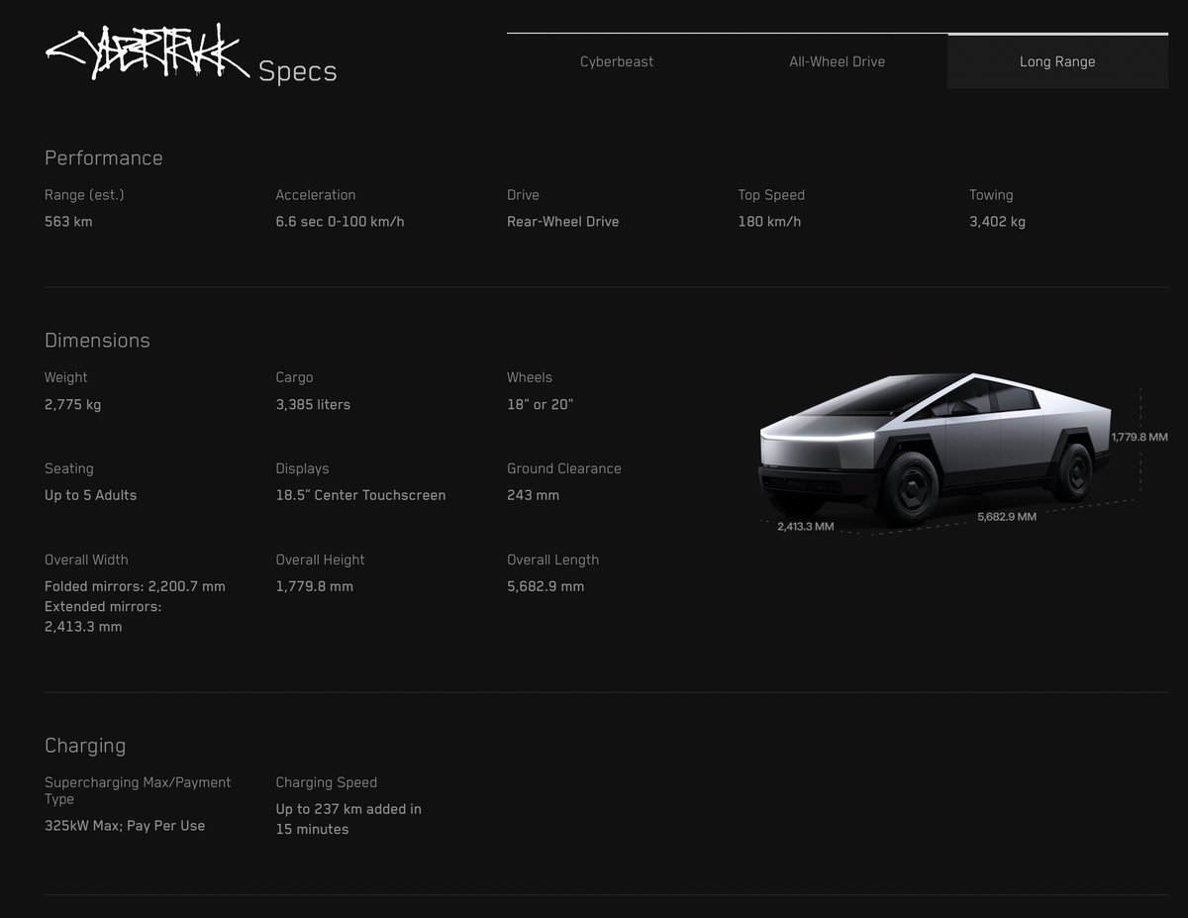Click the 'Drive' label
This screenshot has width=1188, height=918.
pyautogui.click(x=523, y=195)
